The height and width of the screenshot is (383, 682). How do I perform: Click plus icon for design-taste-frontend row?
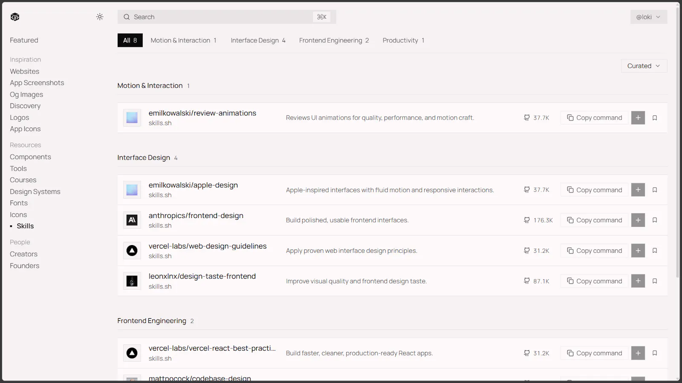point(638,281)
